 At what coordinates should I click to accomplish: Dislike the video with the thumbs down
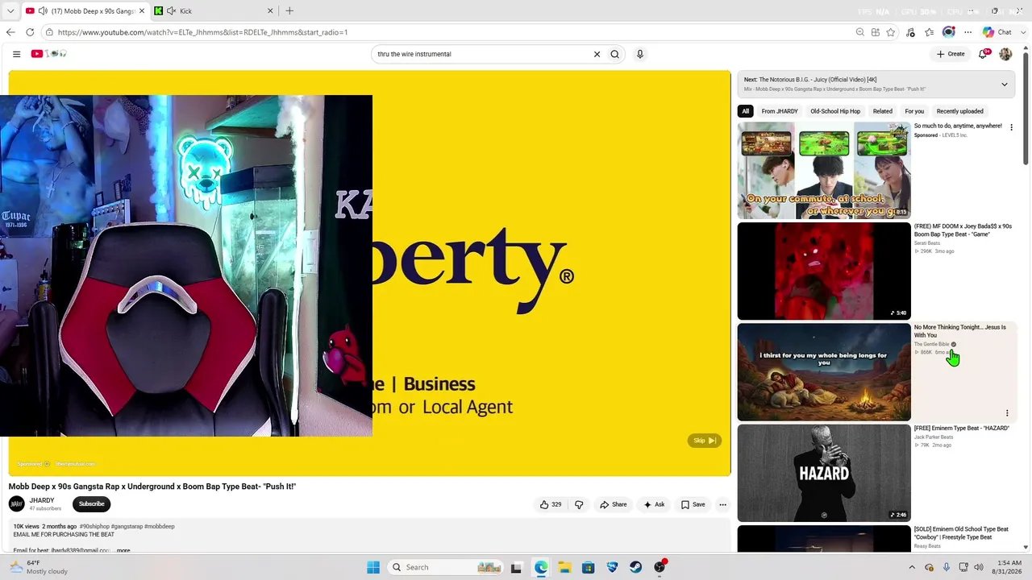pos(579,505)
